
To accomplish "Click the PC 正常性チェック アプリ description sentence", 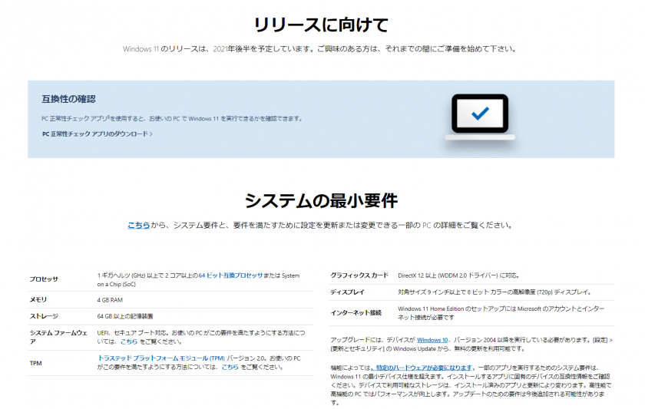I will click(172, 118).
